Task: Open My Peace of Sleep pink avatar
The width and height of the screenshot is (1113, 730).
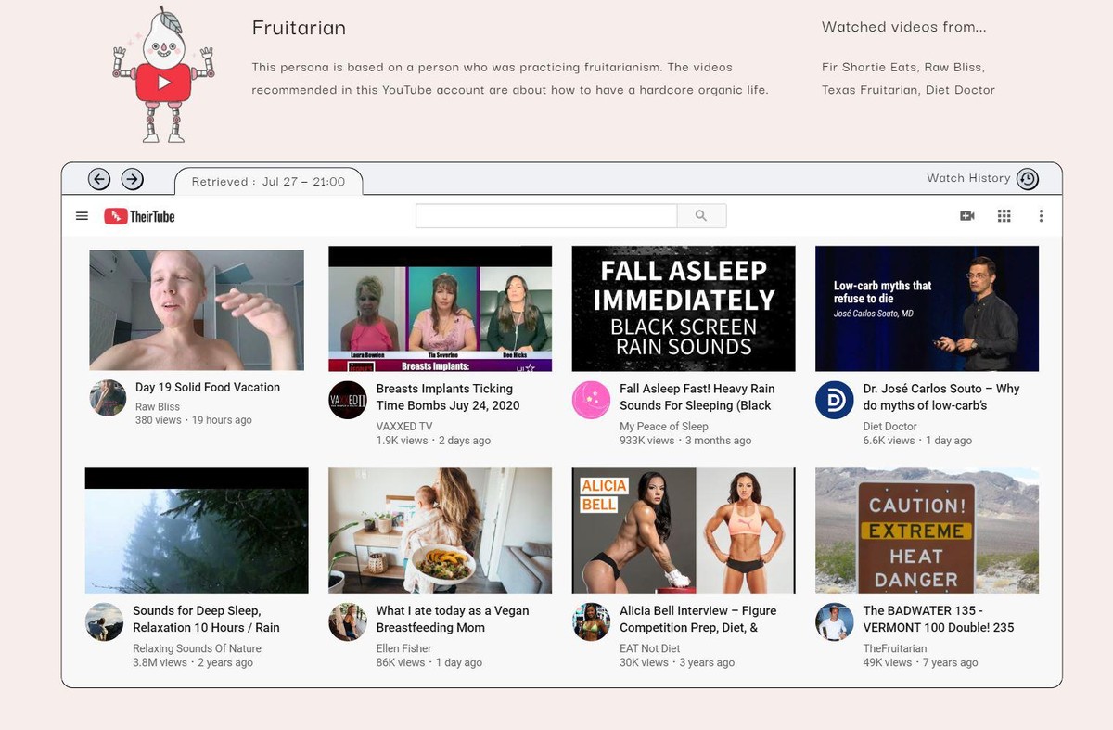Action: point(591,400)
